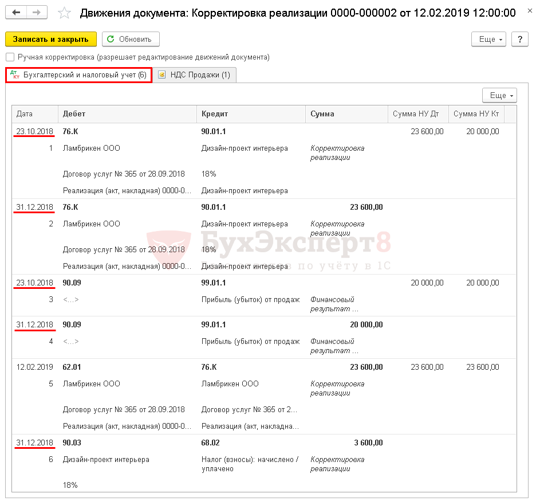Select date 12.02.2019 in row 5

(34, 367)
